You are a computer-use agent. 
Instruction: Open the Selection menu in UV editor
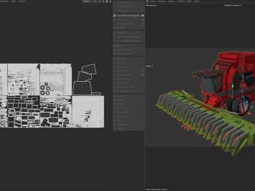[x=4, y=1]
